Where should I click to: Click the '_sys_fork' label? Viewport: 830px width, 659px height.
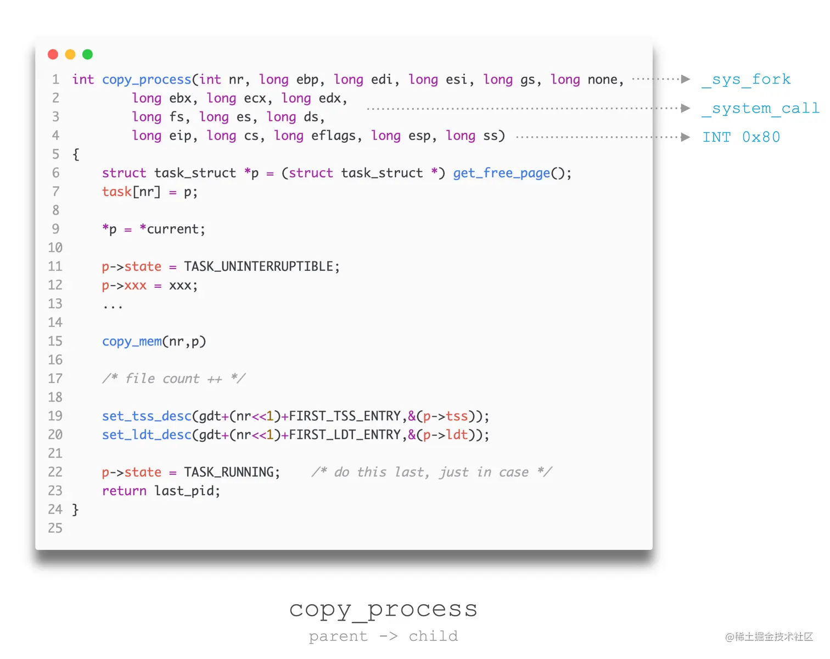(747, 80)
